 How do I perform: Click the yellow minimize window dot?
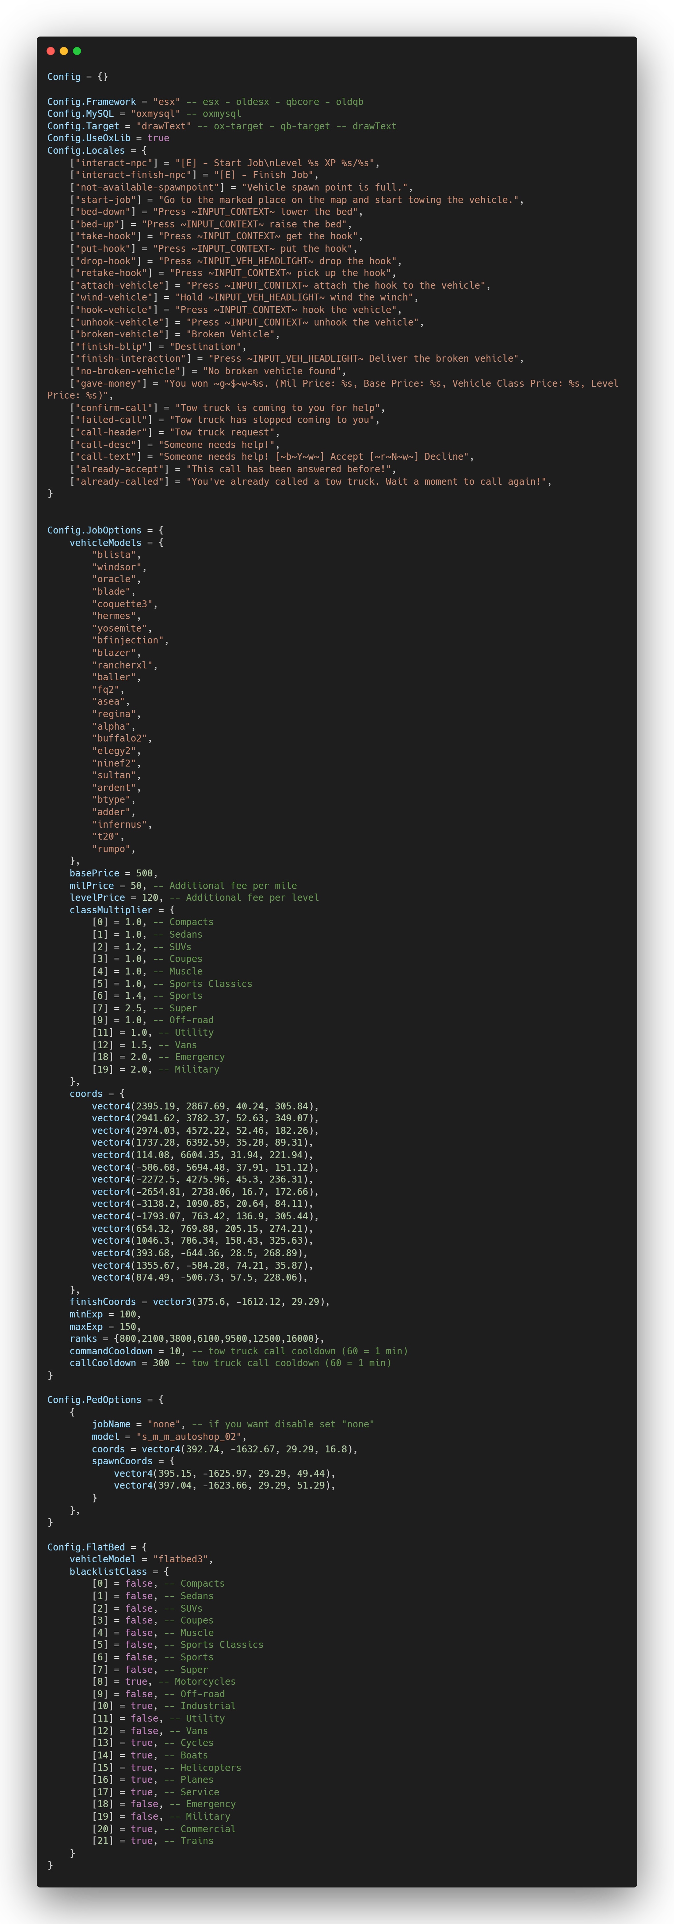pyautogui.click(x=64, y=51)
